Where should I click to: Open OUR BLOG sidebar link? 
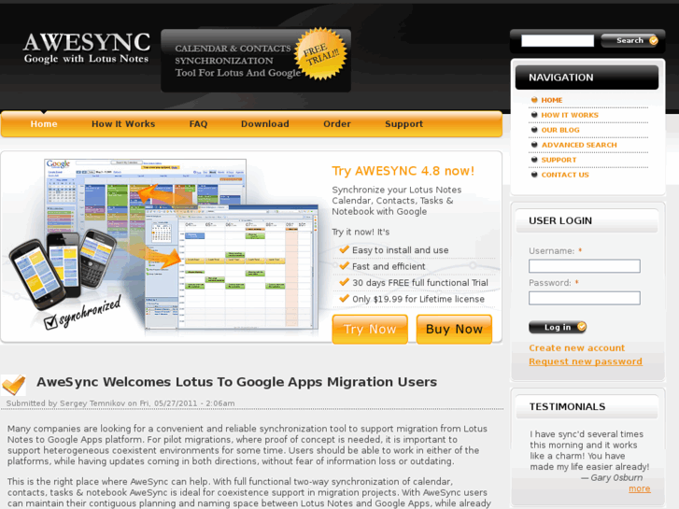click(560, 130)
